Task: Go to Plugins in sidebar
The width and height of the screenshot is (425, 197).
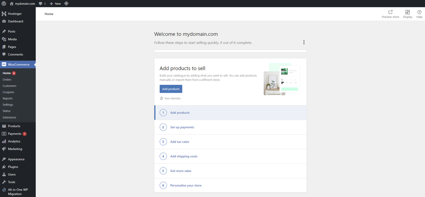Action: click(x=13, y=167)
